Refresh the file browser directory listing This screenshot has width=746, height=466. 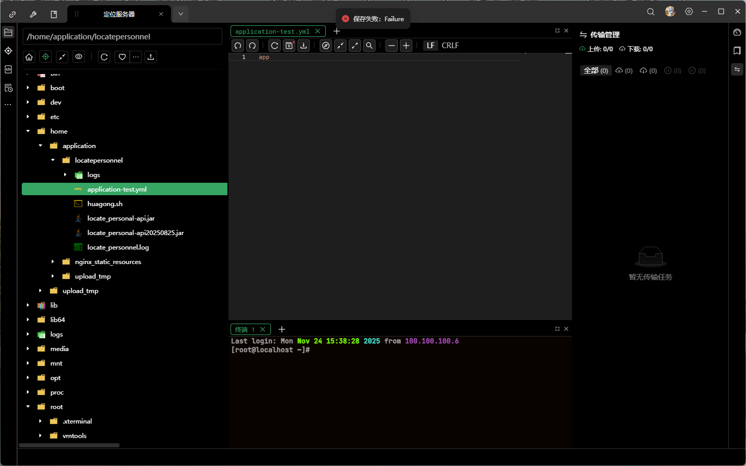(104, 57)
